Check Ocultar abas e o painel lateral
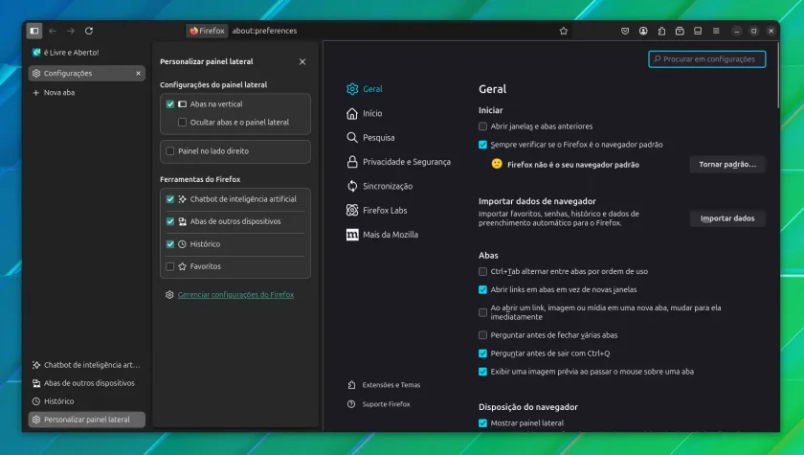Viewport: 804px width, 455px height. click(182, 123)
